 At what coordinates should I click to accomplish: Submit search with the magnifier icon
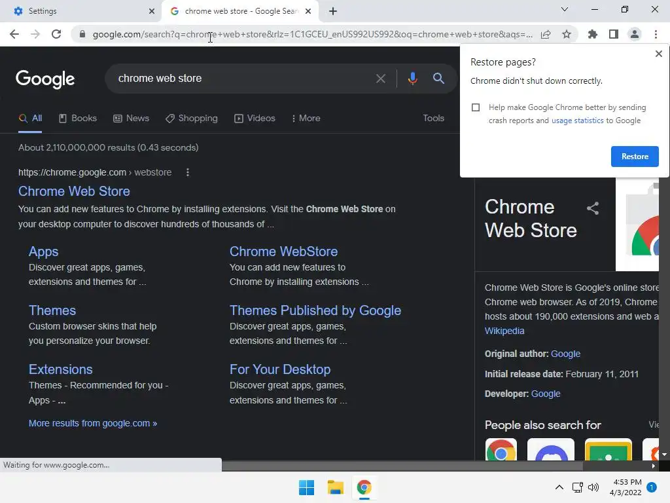pyautogui.click(x=438, y=79)
